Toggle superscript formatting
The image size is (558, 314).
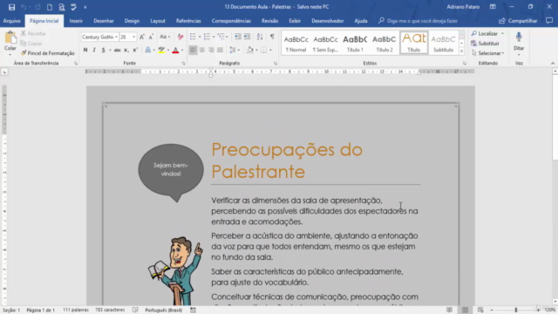click(x=135, y=51)
